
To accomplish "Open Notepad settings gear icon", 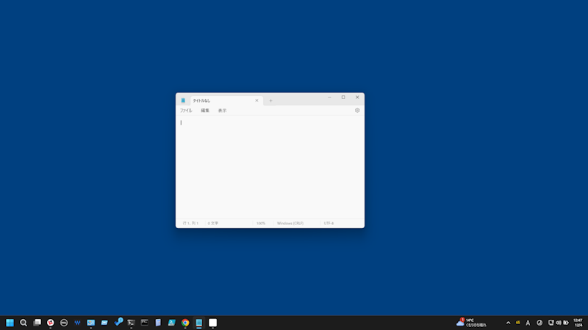I will [357, 111].
